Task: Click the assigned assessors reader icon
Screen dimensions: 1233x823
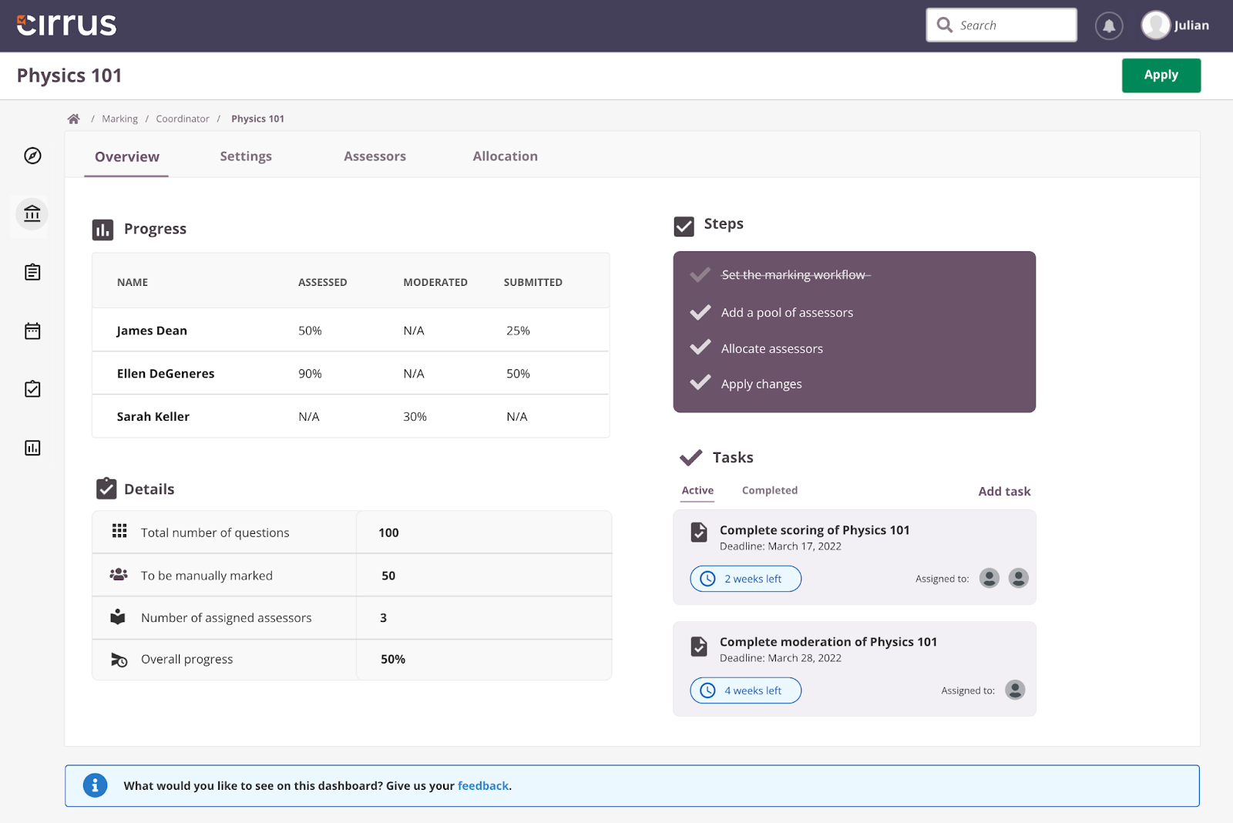Action: pos(117,616)
